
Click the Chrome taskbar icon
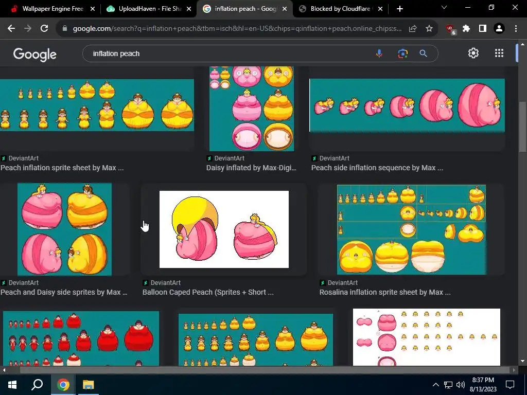63,385
